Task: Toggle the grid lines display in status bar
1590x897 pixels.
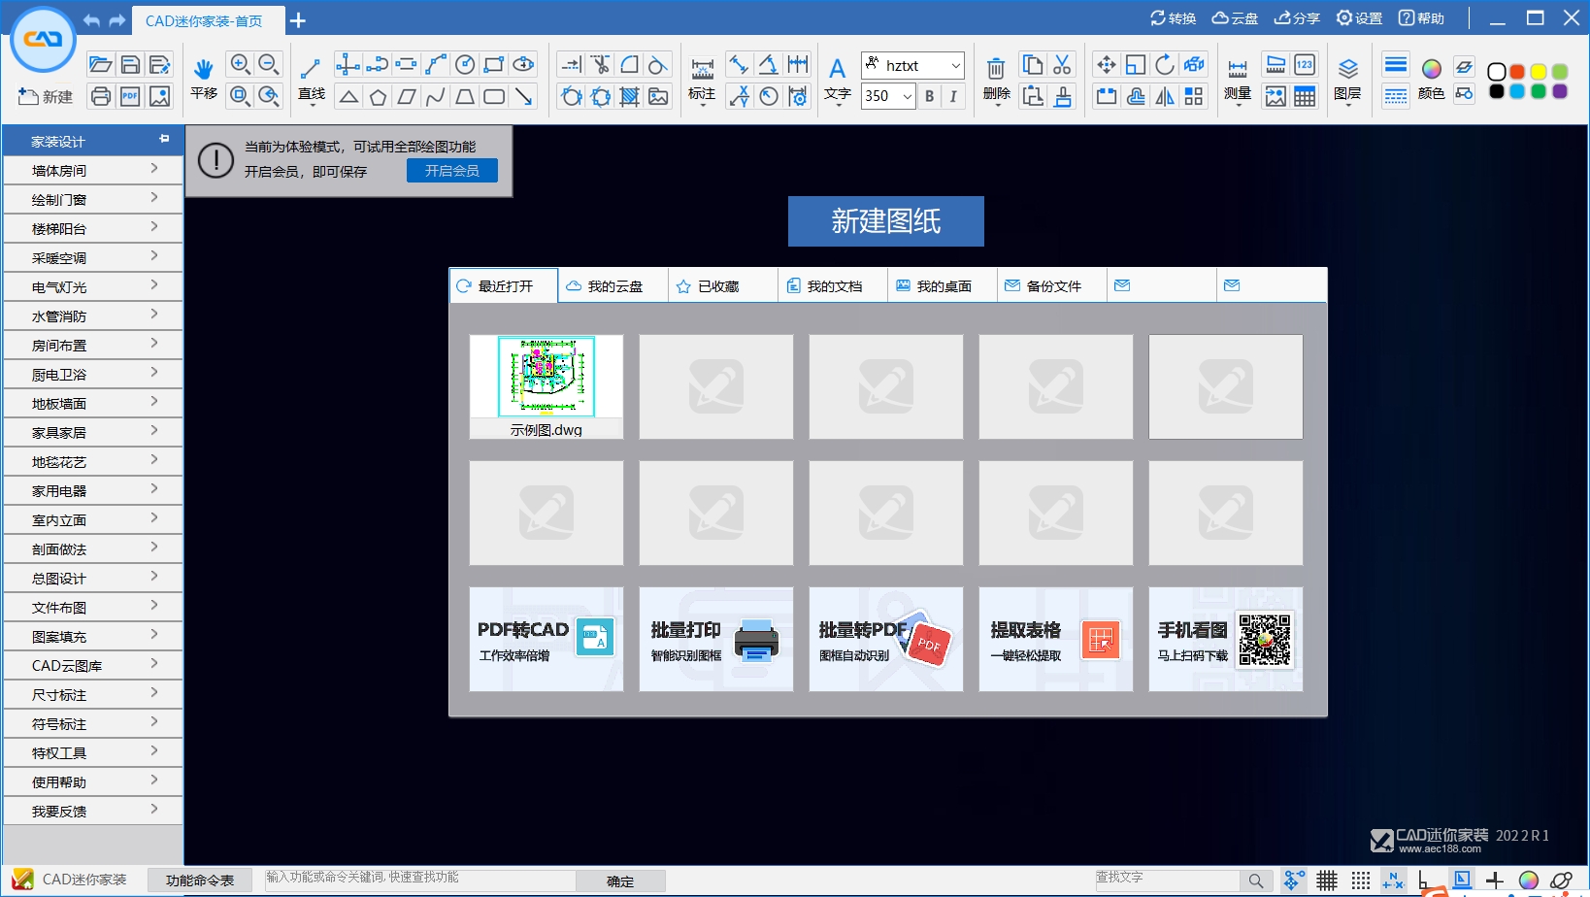Action: point(1327,880)
